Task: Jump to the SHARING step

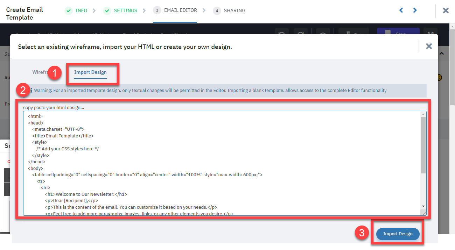Action: pos(234,10)
